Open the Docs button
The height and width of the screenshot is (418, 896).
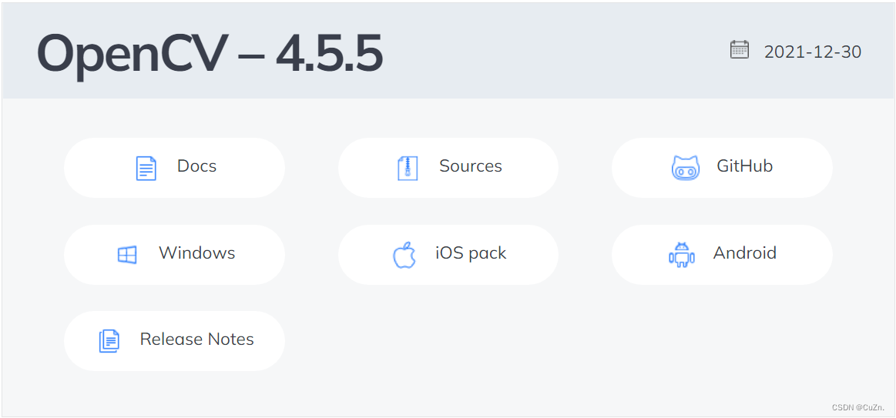tap(174, 167)
